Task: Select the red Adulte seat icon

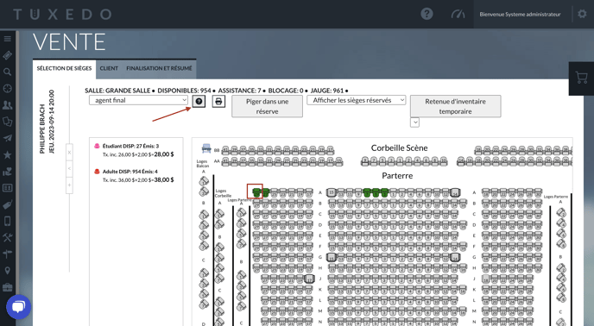Action: click(x=97, y=171)
